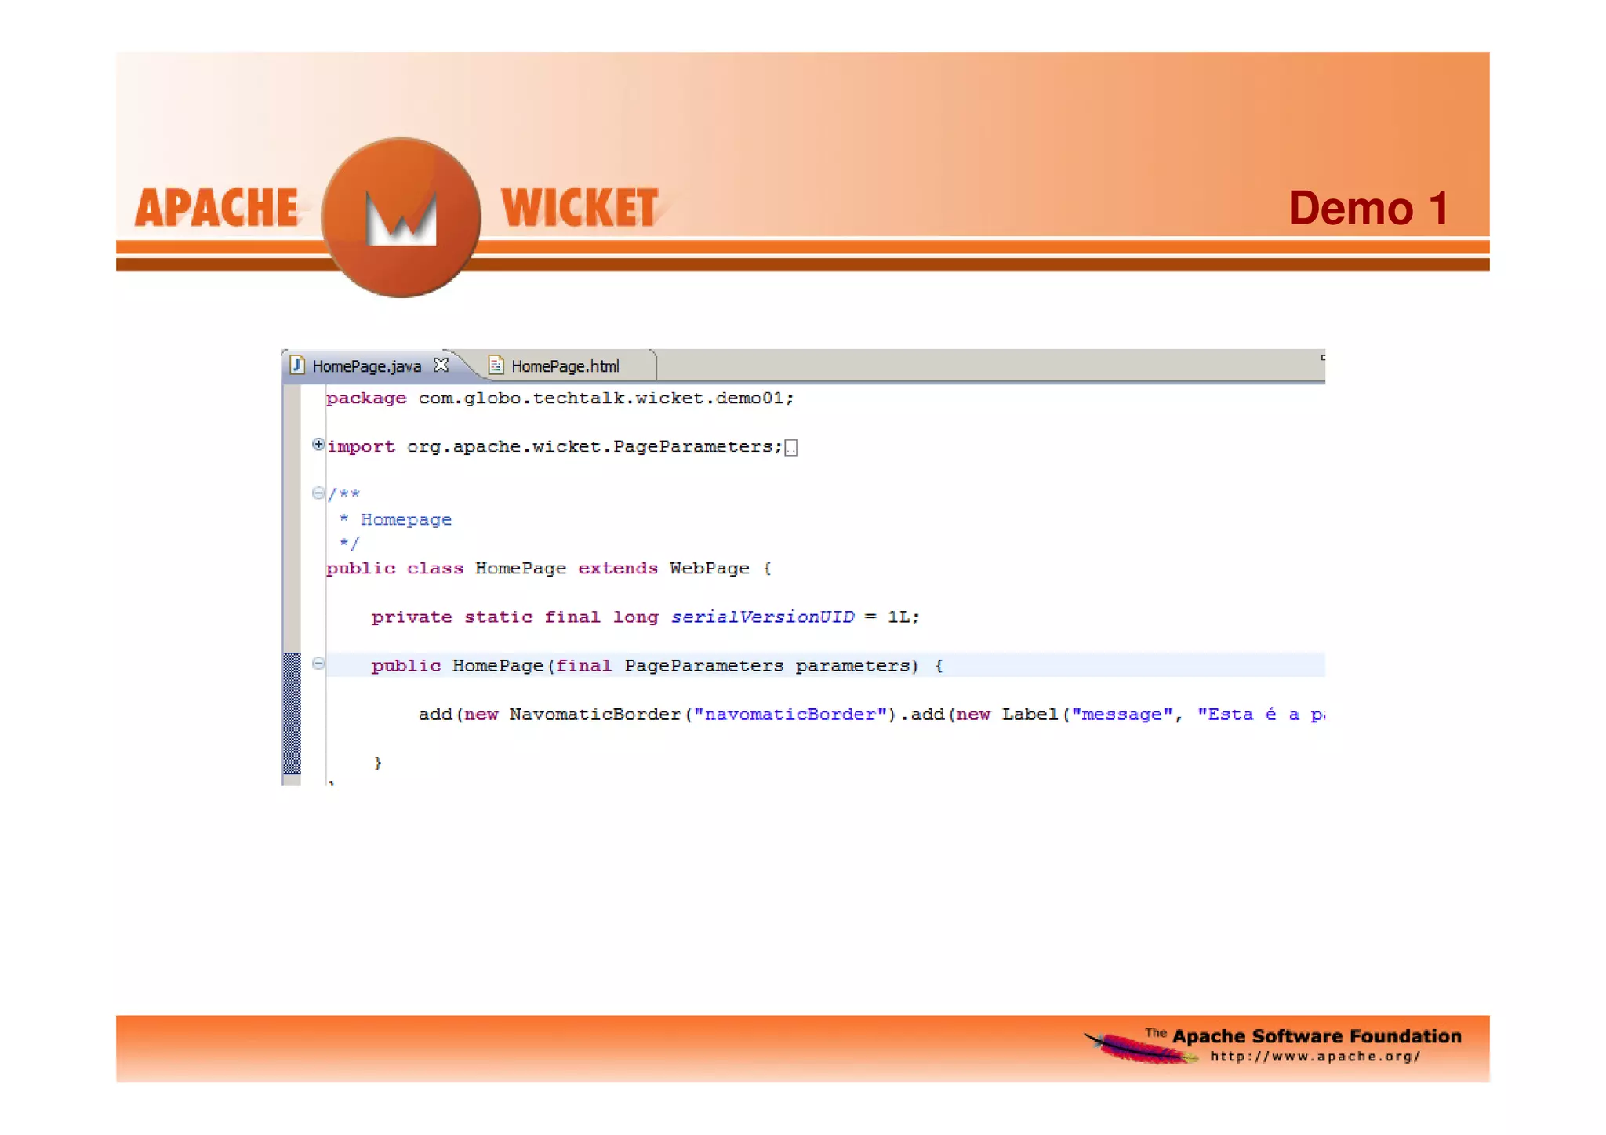The height and width of the screenshot is (1135, 1606).
Task: Switch to the HomePage.java editor tab
Action: coord(366,366)
